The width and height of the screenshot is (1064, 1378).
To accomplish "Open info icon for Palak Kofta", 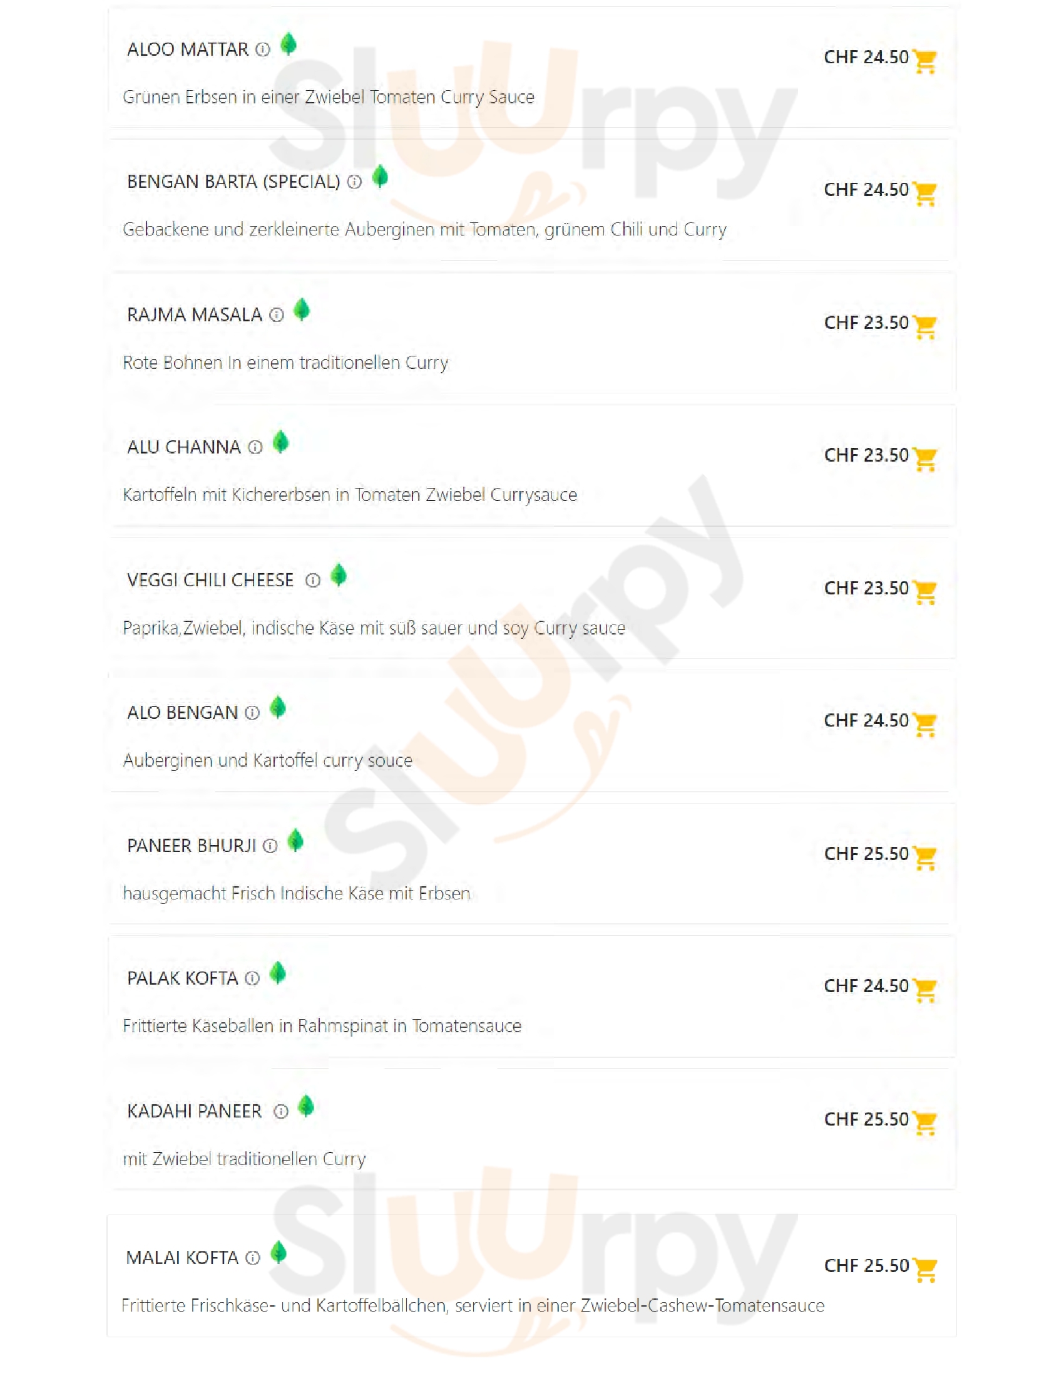I will pos(252,978).
